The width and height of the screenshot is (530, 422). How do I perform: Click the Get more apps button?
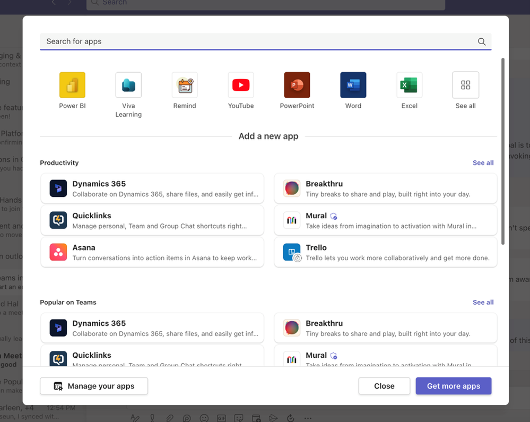pos(454,386)
